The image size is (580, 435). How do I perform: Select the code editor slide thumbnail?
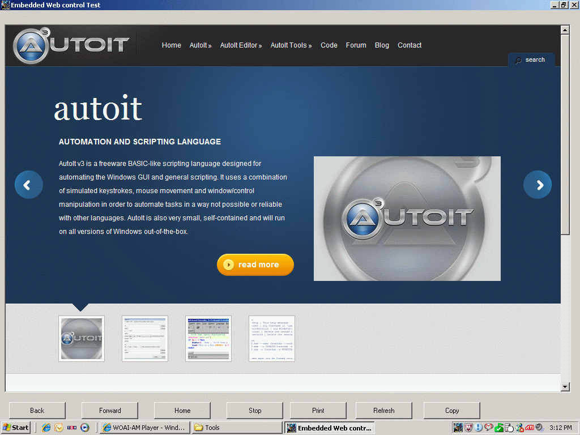coord(208,339)
